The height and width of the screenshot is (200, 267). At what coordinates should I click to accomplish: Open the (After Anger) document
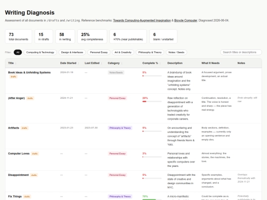(x=16, y=98)
